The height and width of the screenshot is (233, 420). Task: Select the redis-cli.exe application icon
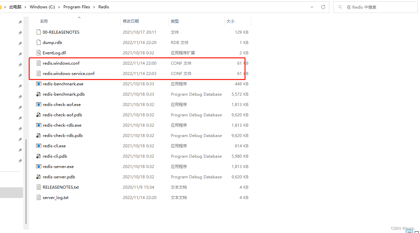38,146
